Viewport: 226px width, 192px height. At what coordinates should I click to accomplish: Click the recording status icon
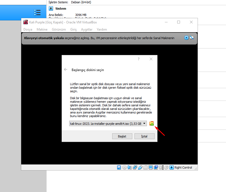click(x=156, y=167)
